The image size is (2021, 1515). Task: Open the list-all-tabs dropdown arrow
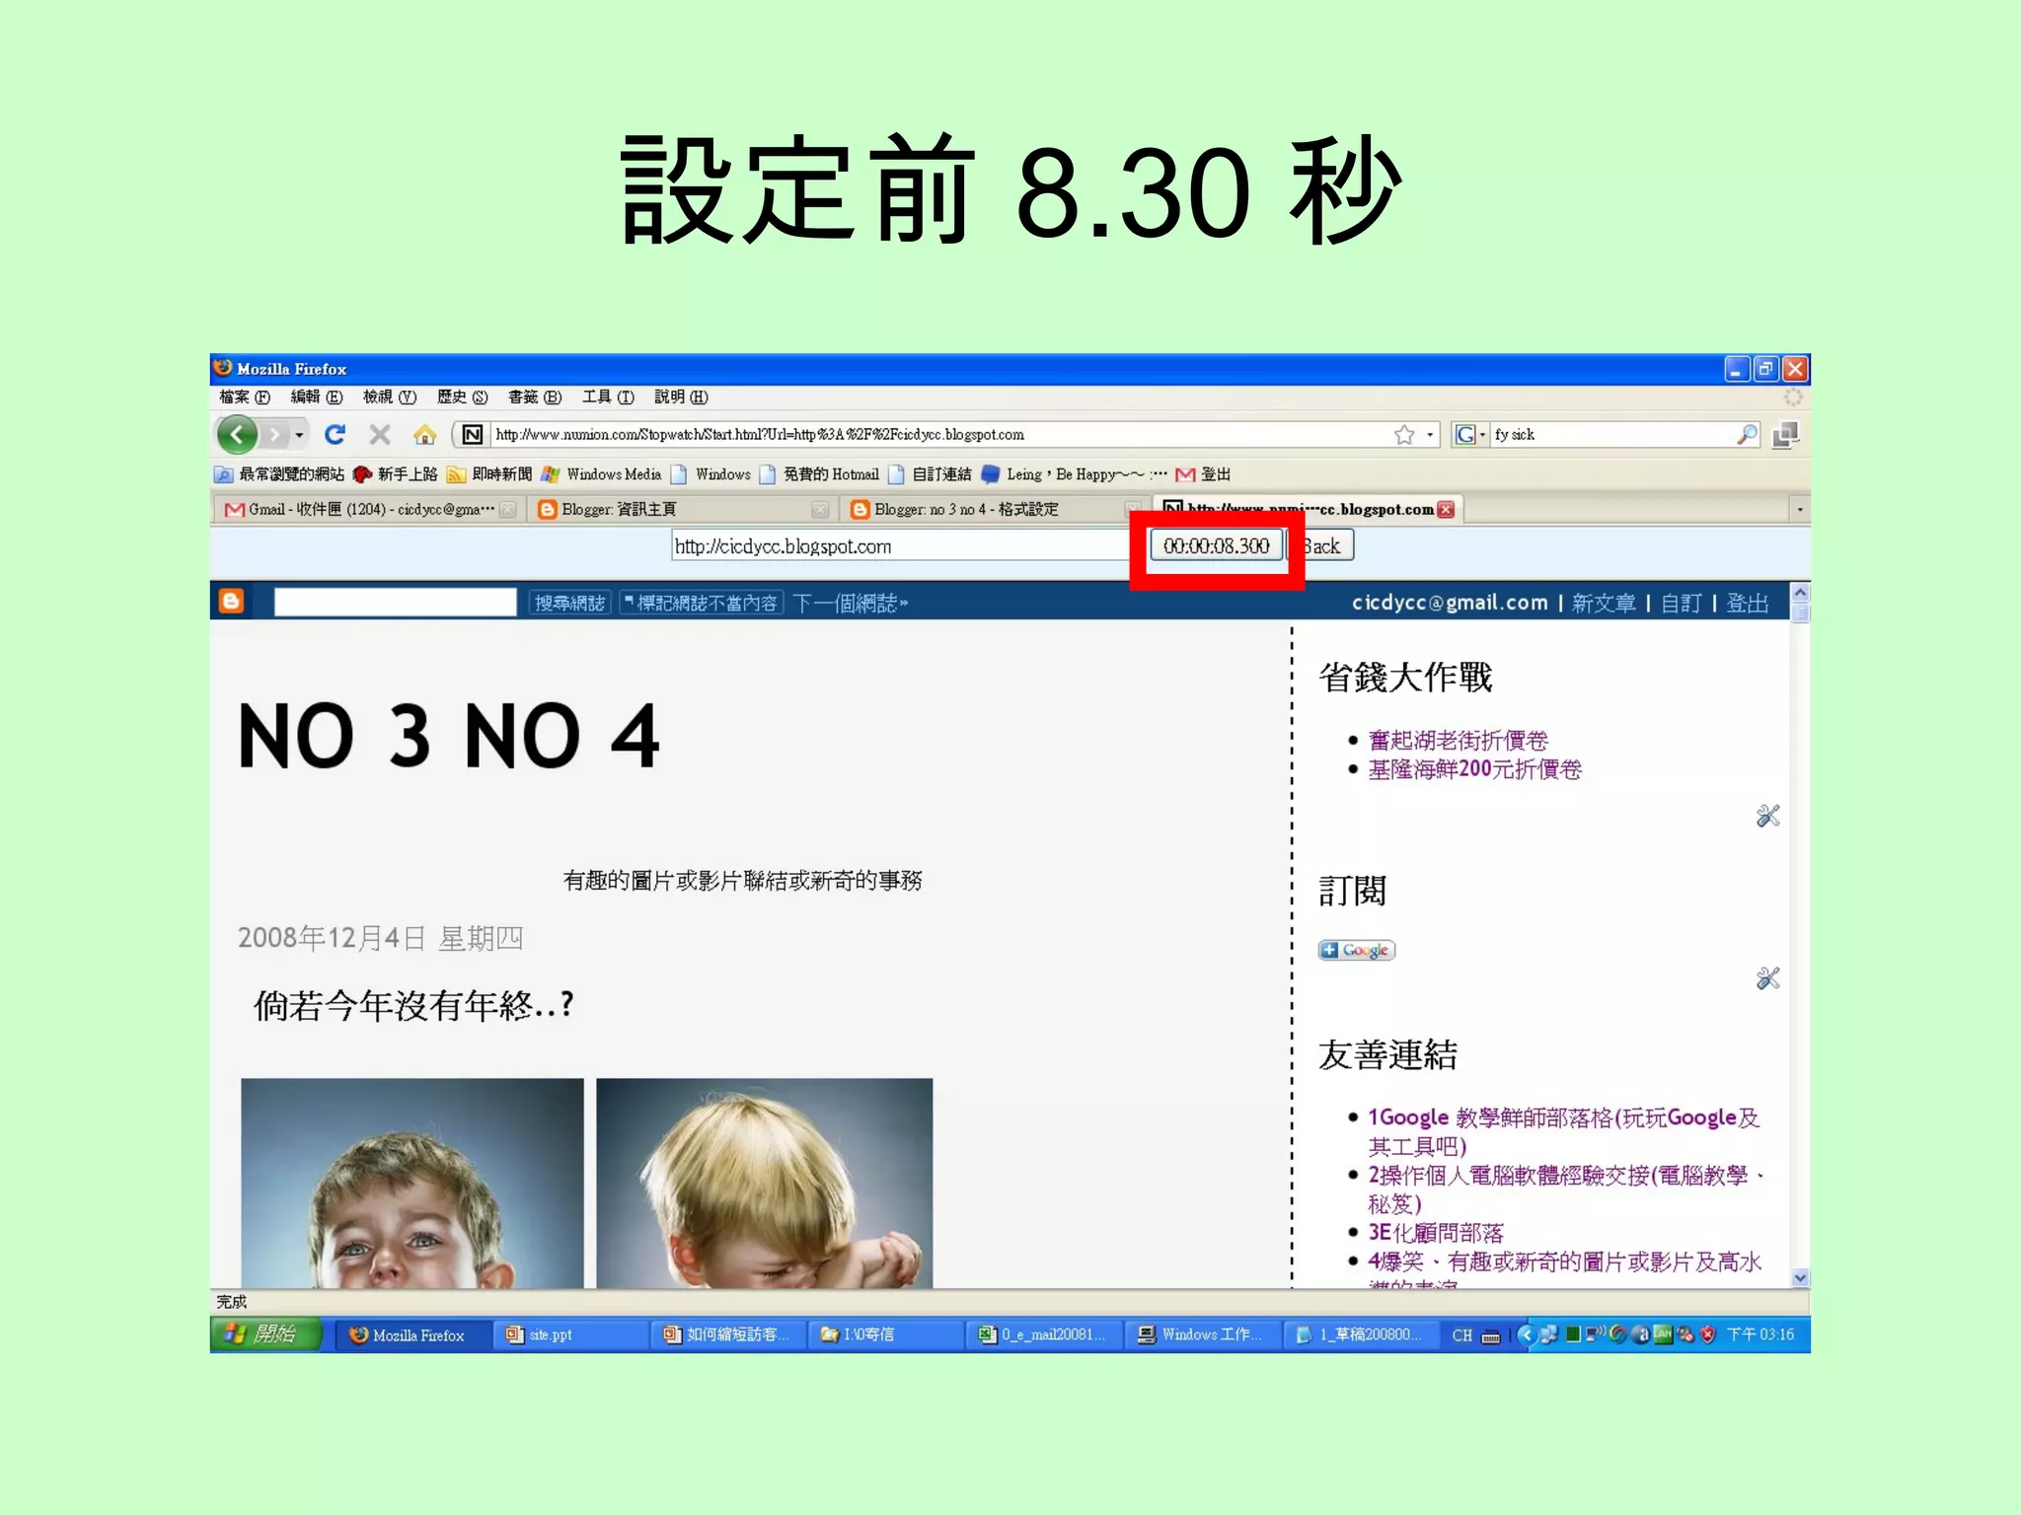[x=1799, y=509]
